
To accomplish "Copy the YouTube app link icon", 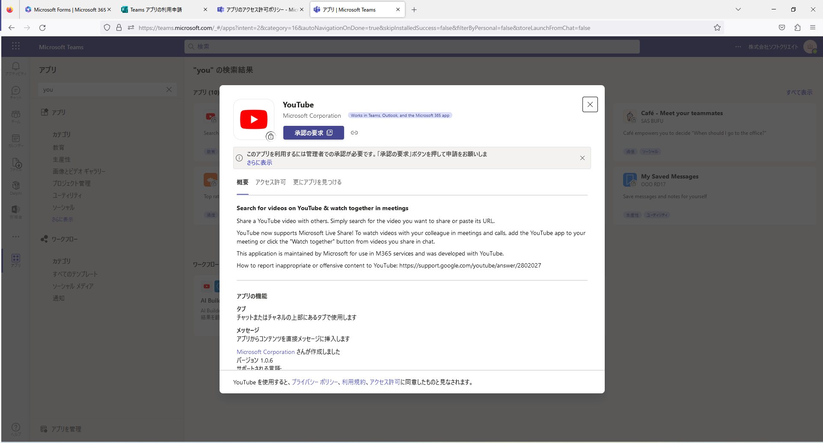I will 354,133.
